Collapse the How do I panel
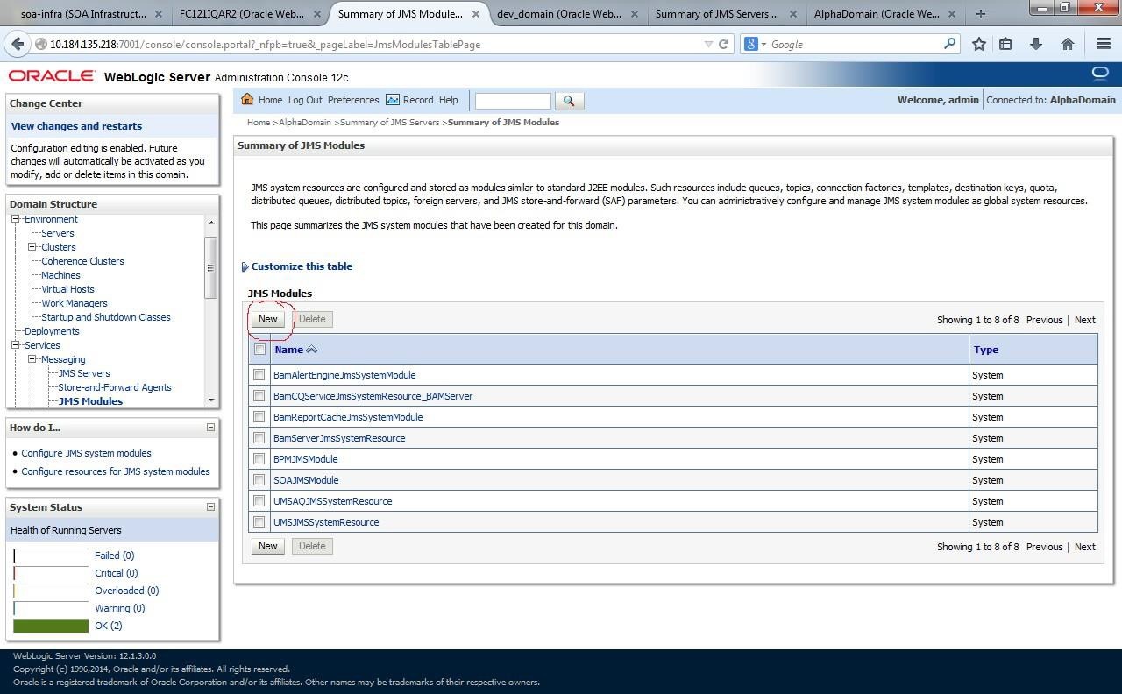The width and height of the screenshot is (1122, 694). pyautogui.click(x=210, y=427)
